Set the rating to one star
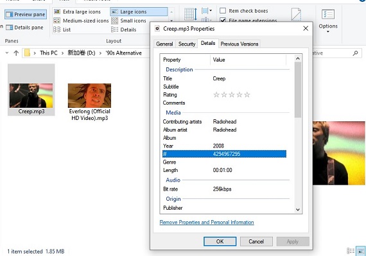This screenshot has height=256, width=366. click(x=216, y=95)
